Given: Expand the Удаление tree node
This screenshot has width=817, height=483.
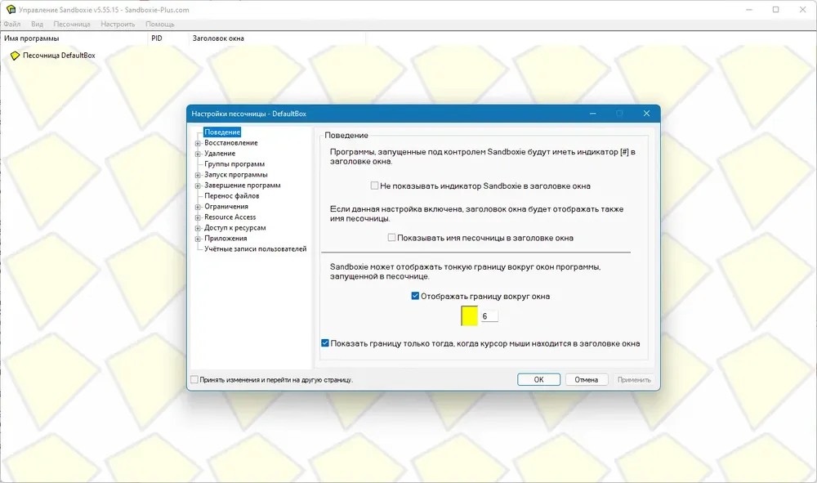Looking at the screenshot, I should (x=198, y=154).
